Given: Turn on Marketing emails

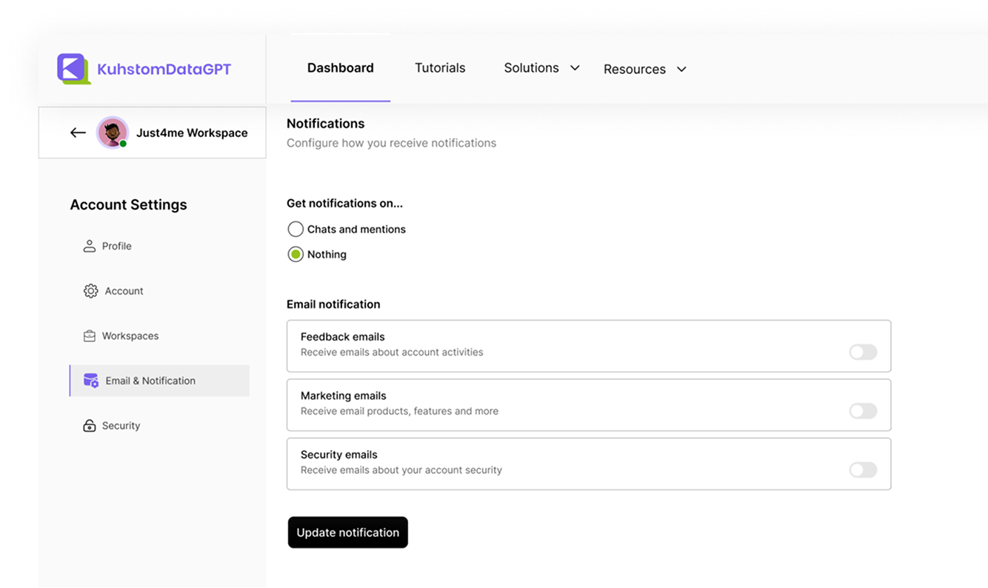Looking at the screenshot, I should click(x=863, y=411).
